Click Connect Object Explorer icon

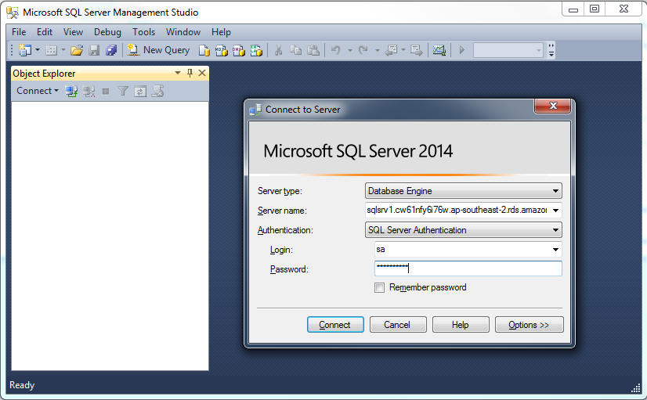71,91
